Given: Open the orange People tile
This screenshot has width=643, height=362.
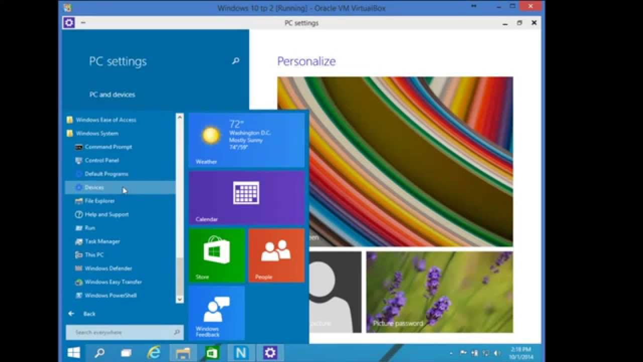Looking at the screenshot, I should tap(276, 255).
